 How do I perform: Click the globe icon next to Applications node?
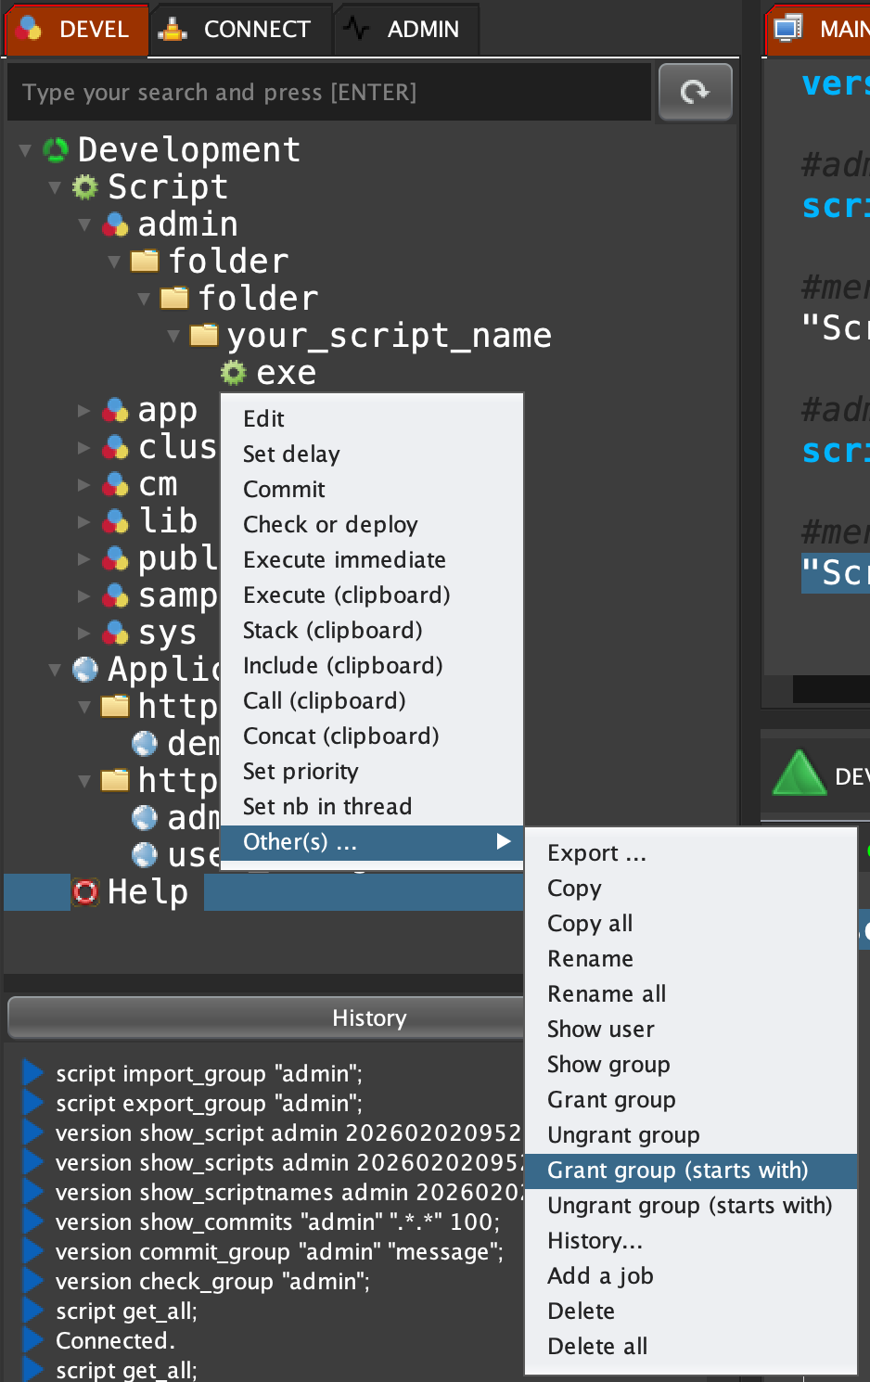click(85, 669)
